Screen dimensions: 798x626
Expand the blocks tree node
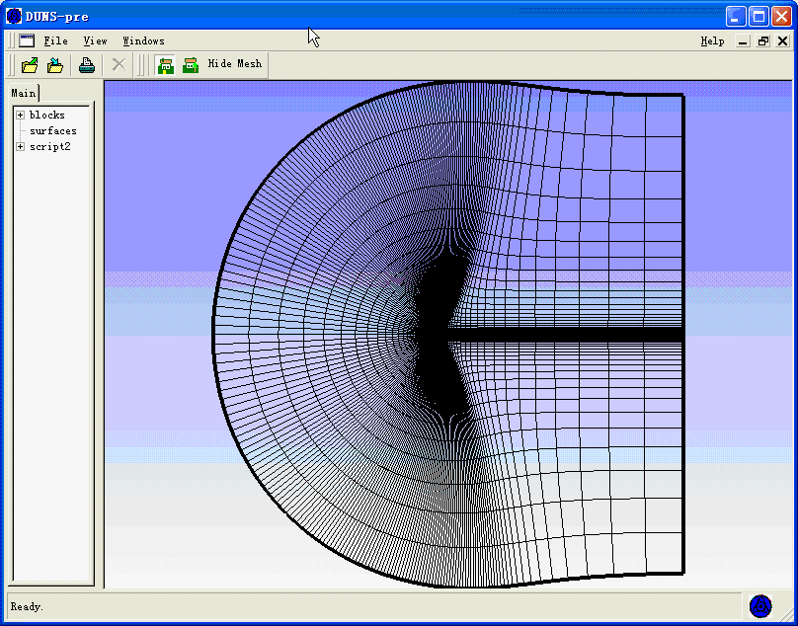coord(20,116)
